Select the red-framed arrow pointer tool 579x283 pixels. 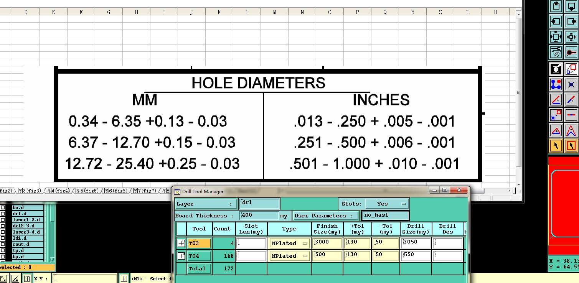click(571, 146)
